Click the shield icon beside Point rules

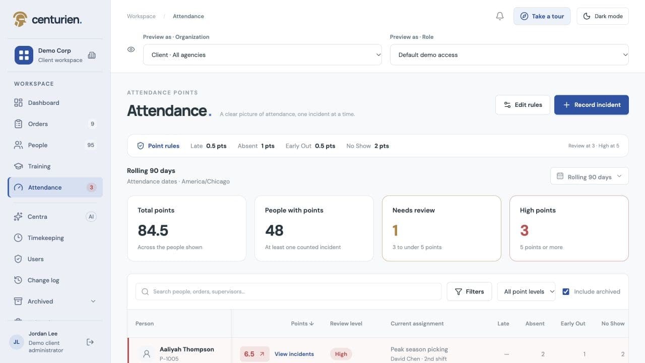pos(141,146)
